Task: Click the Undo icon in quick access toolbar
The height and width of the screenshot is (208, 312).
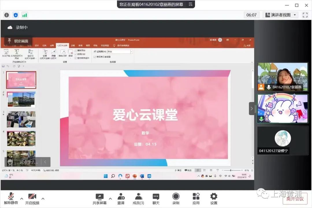Action: pos(8,66)
